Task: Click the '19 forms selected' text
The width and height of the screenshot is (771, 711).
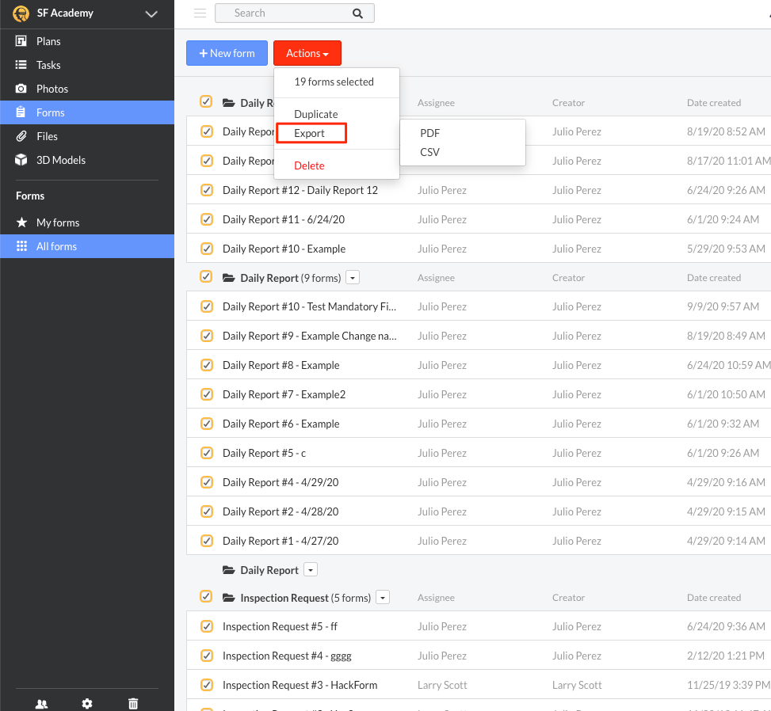Action: (334, 82)
